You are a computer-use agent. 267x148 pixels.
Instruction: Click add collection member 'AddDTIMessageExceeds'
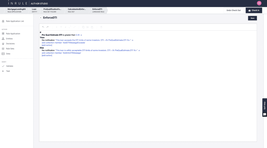(64, 43)
